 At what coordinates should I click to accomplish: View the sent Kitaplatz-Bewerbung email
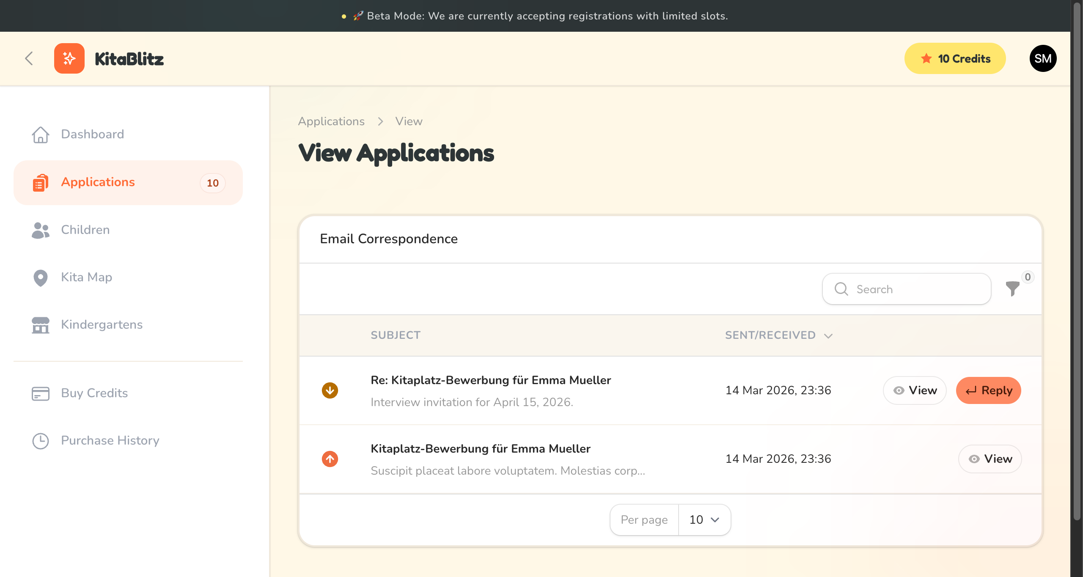[990, 459]
